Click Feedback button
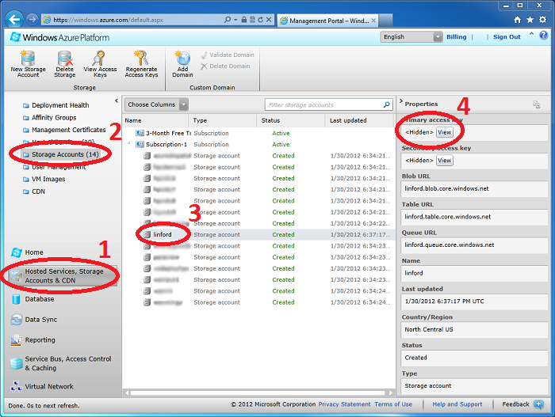Screen dimensions: 555x417 [x=522, y=404]
